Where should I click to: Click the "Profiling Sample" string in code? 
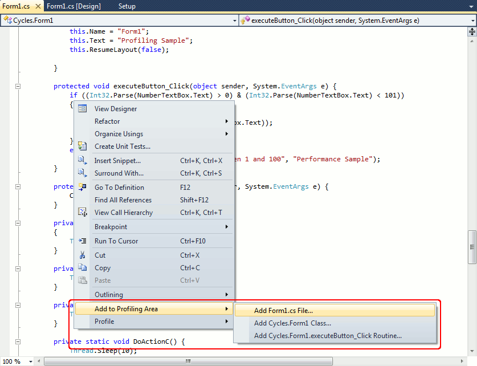153,40
